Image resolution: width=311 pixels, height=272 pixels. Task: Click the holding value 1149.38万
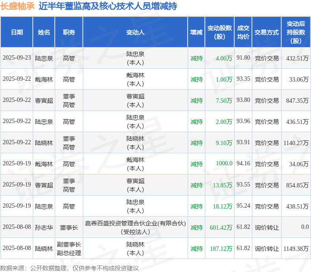coord(296,249)
